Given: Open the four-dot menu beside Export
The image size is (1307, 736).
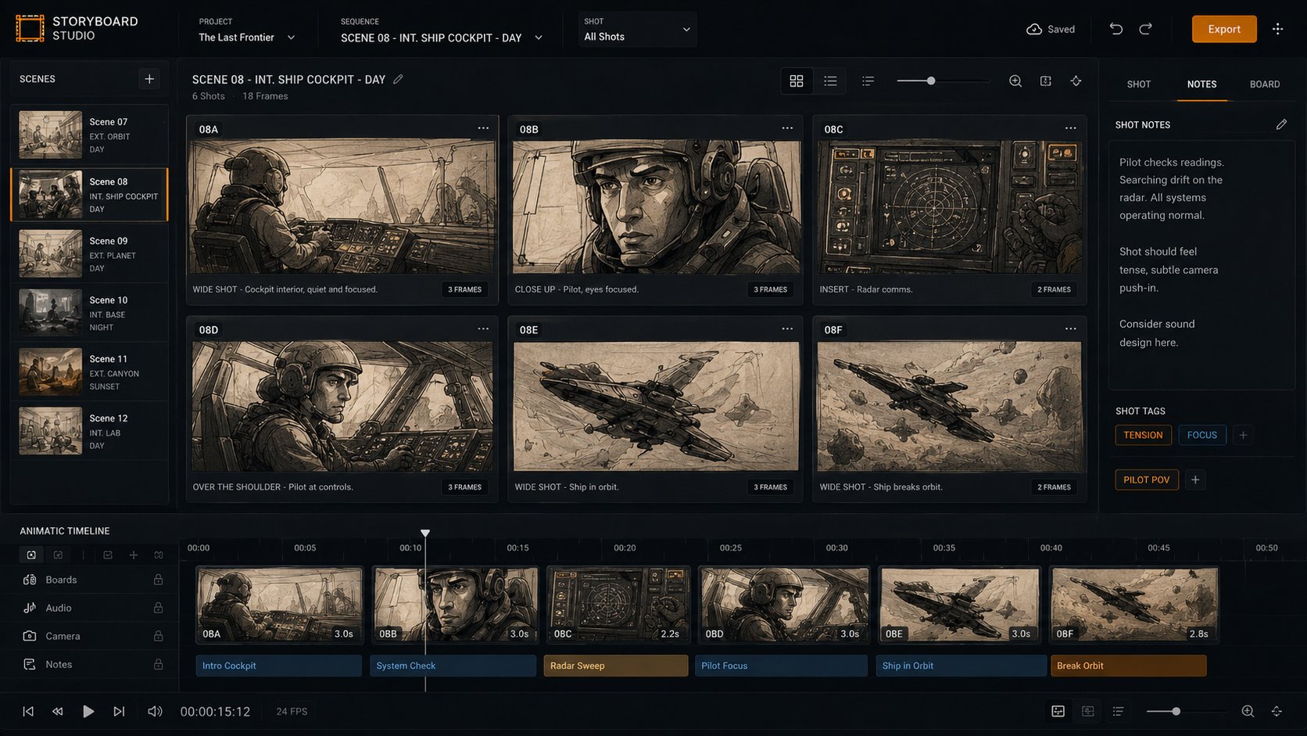Looking at the screenshot, I should pos(1277,29).
